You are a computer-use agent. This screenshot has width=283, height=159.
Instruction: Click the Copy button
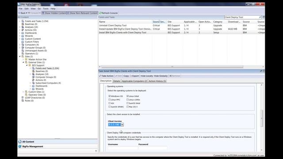click(126, 76)
